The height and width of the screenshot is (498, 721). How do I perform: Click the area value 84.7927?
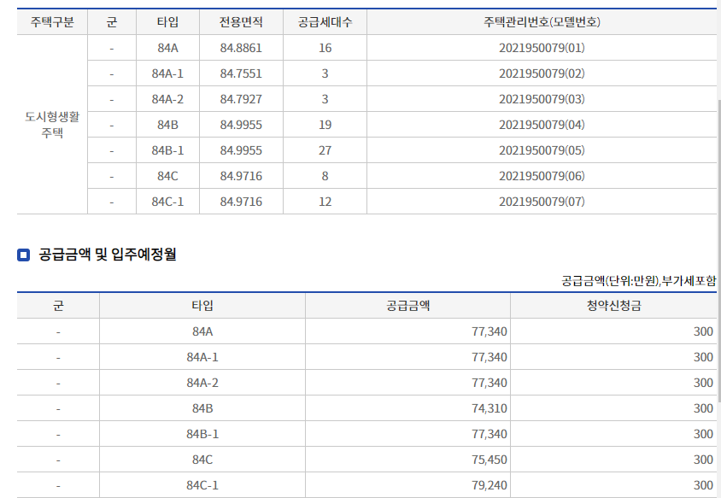click(241, 99)
